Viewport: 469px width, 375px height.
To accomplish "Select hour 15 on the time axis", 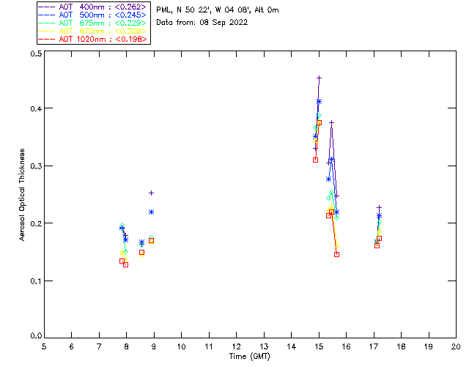I will pos(319,346).
